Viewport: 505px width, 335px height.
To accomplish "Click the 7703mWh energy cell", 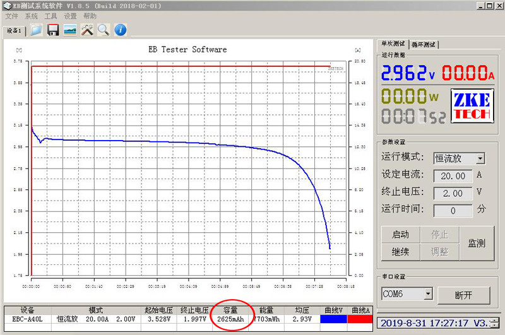I will 266,319.
